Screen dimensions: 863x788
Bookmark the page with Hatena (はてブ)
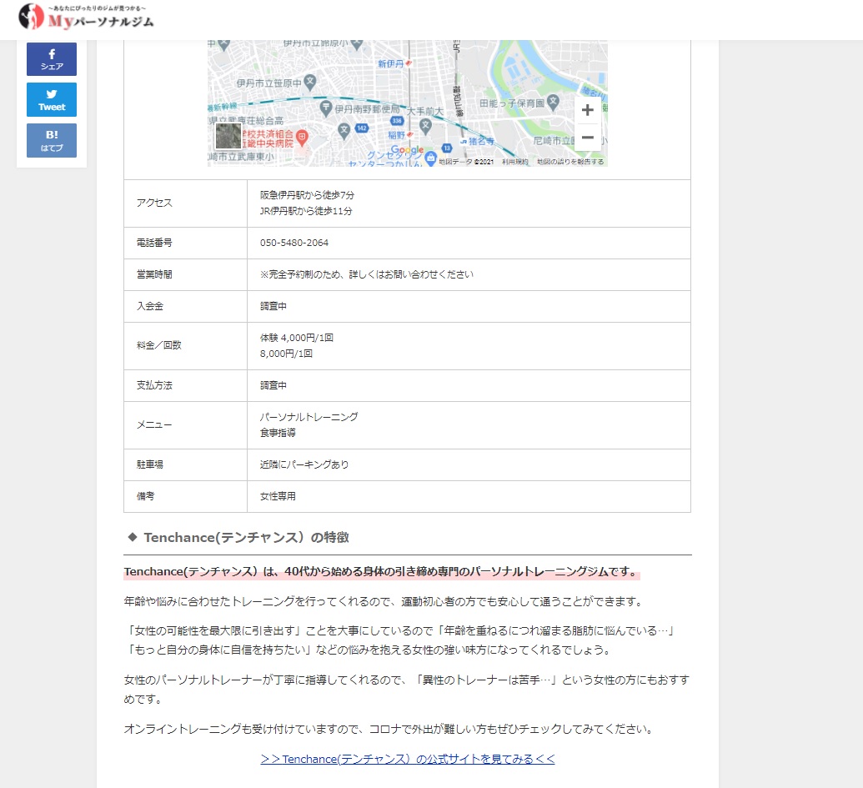coord(52,140)
